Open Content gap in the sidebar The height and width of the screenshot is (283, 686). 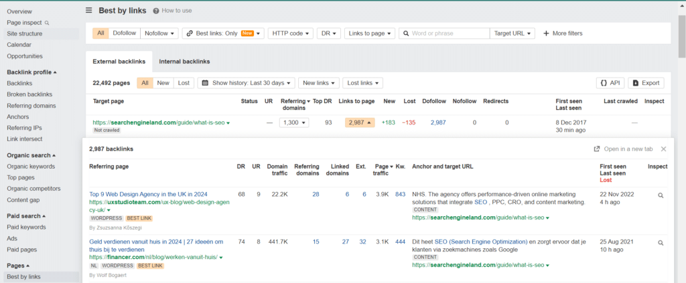[x=23, y=200]
